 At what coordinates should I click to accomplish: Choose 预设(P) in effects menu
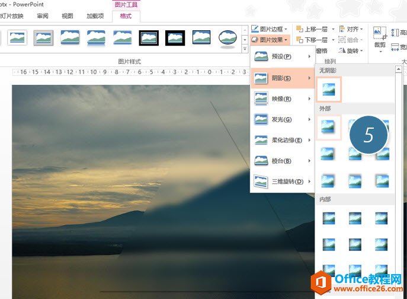(x=281, y=56)
